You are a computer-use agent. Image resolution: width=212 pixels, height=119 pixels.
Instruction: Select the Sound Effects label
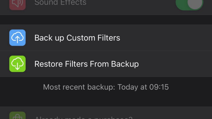[60, 3]
